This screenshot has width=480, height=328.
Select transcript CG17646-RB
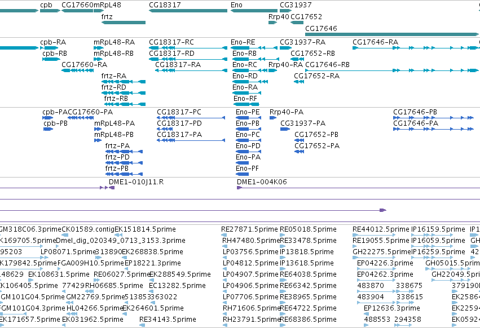[x=392, y=70]
